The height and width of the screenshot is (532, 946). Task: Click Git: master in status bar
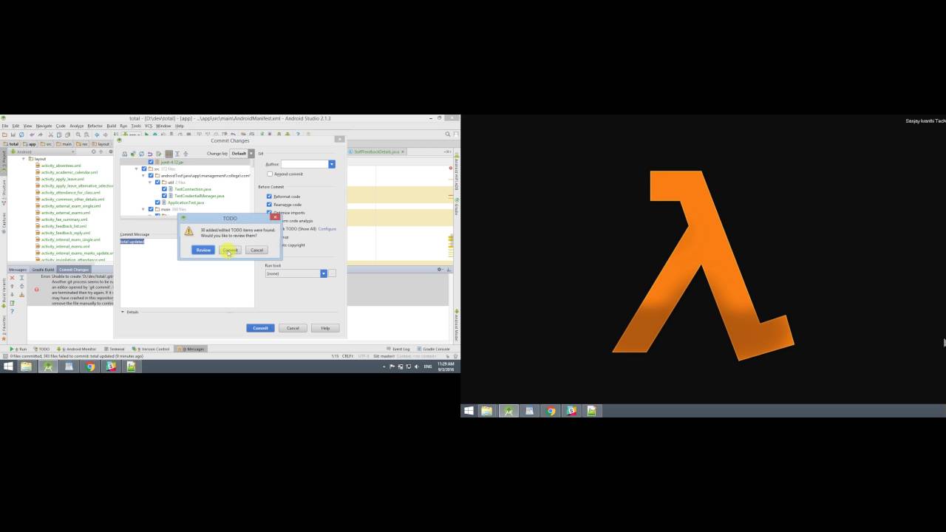384,356
